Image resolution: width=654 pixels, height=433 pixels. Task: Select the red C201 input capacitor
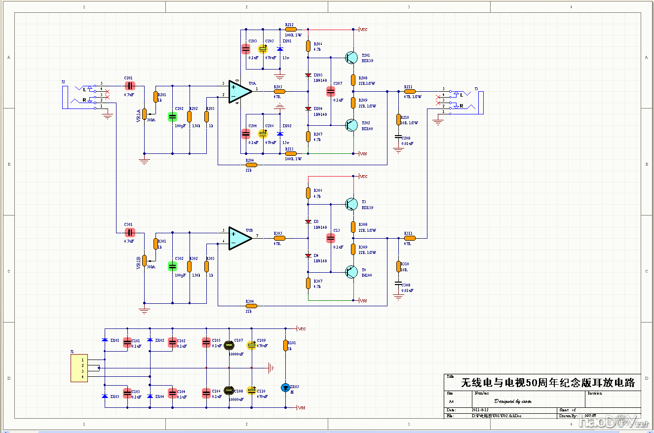129,85
